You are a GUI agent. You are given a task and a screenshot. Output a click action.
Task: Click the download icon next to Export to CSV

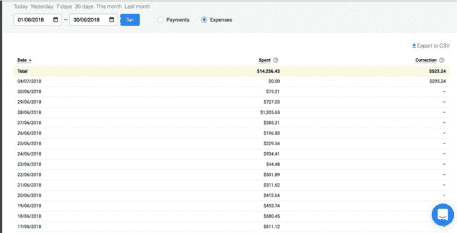tap(414, 46)
